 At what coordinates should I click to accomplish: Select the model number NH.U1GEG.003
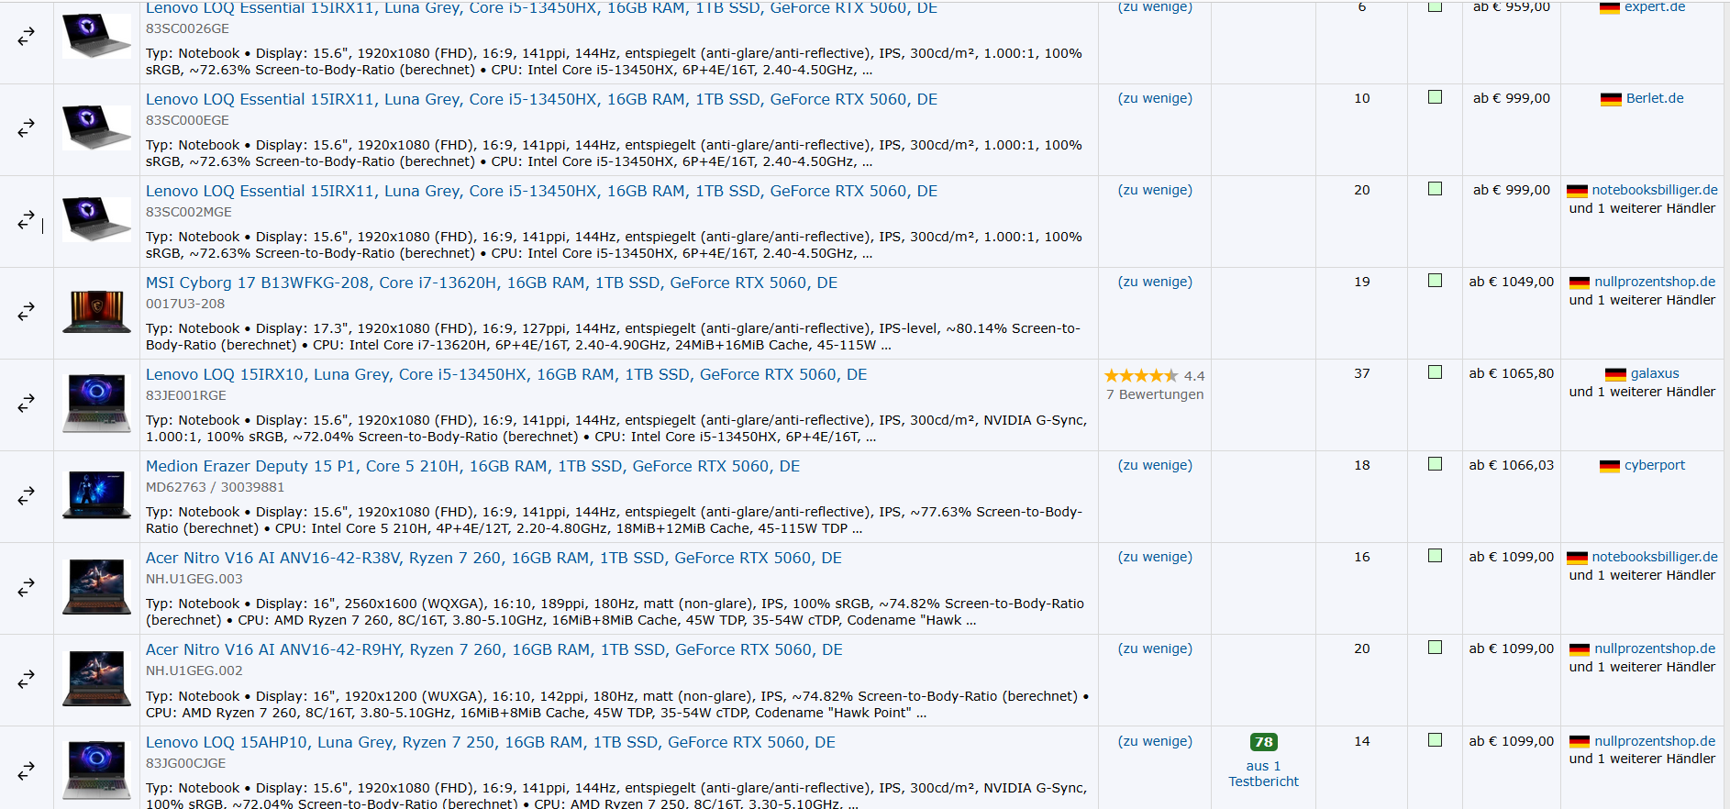pos(194,579)
